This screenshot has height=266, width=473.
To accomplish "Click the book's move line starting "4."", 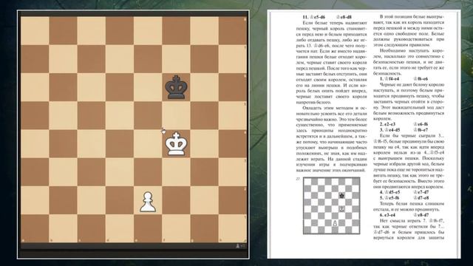I will click(x=404, y=192).
